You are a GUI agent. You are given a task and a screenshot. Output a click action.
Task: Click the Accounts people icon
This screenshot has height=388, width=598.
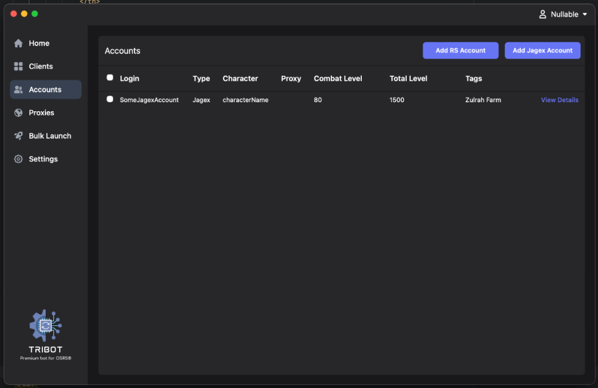19,90
